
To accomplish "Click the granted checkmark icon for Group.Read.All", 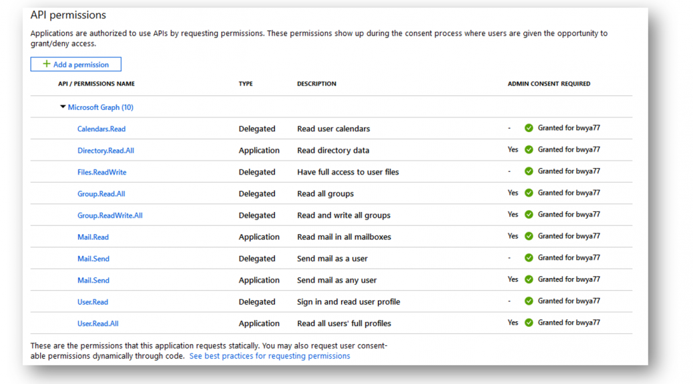I will (x=529, y=193).
